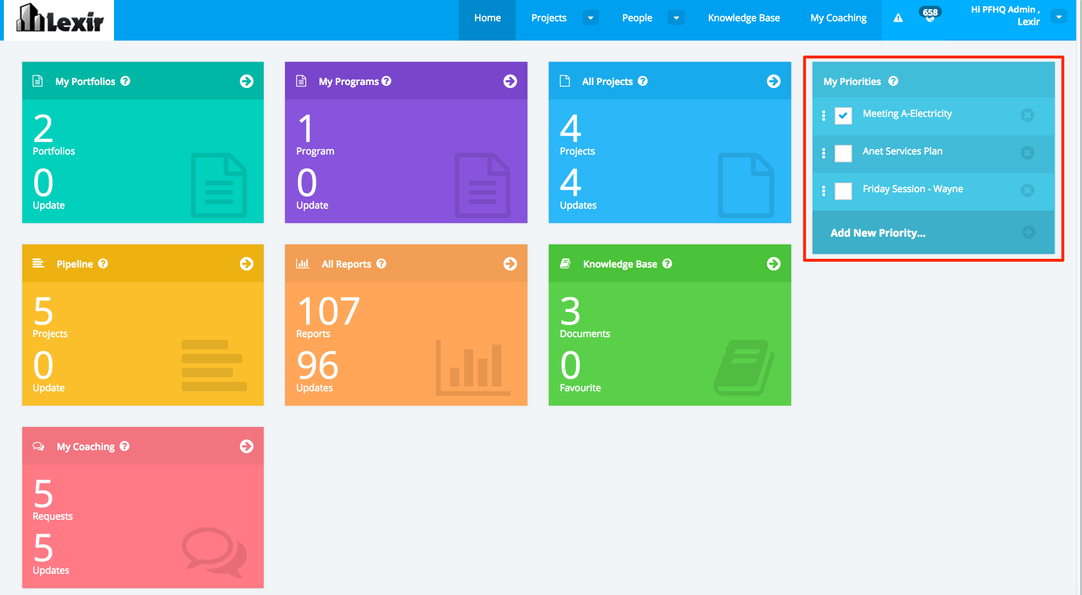
Task: Go to Knowledge Base menu item
Action: (743, 18)
